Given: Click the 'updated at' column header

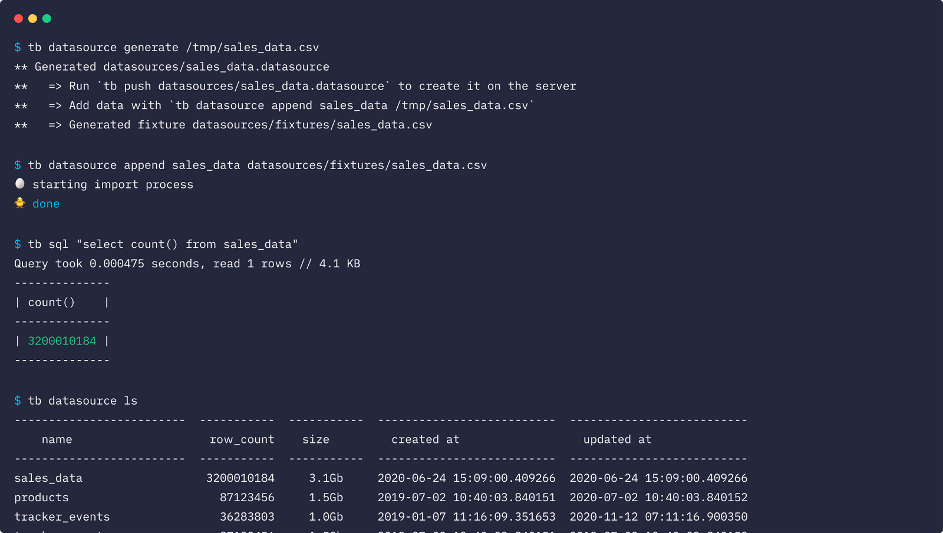Looking at the screenshot, I should tap(617, 439).
